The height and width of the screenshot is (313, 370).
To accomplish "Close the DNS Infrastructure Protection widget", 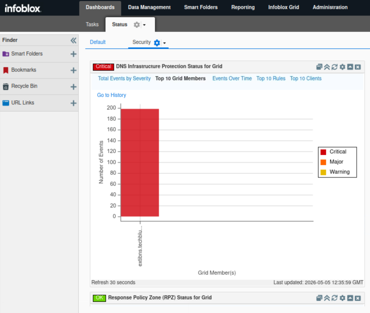I will (358, 67).
